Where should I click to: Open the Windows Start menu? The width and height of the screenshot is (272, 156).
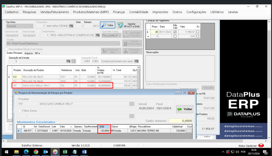click(6, 152)
